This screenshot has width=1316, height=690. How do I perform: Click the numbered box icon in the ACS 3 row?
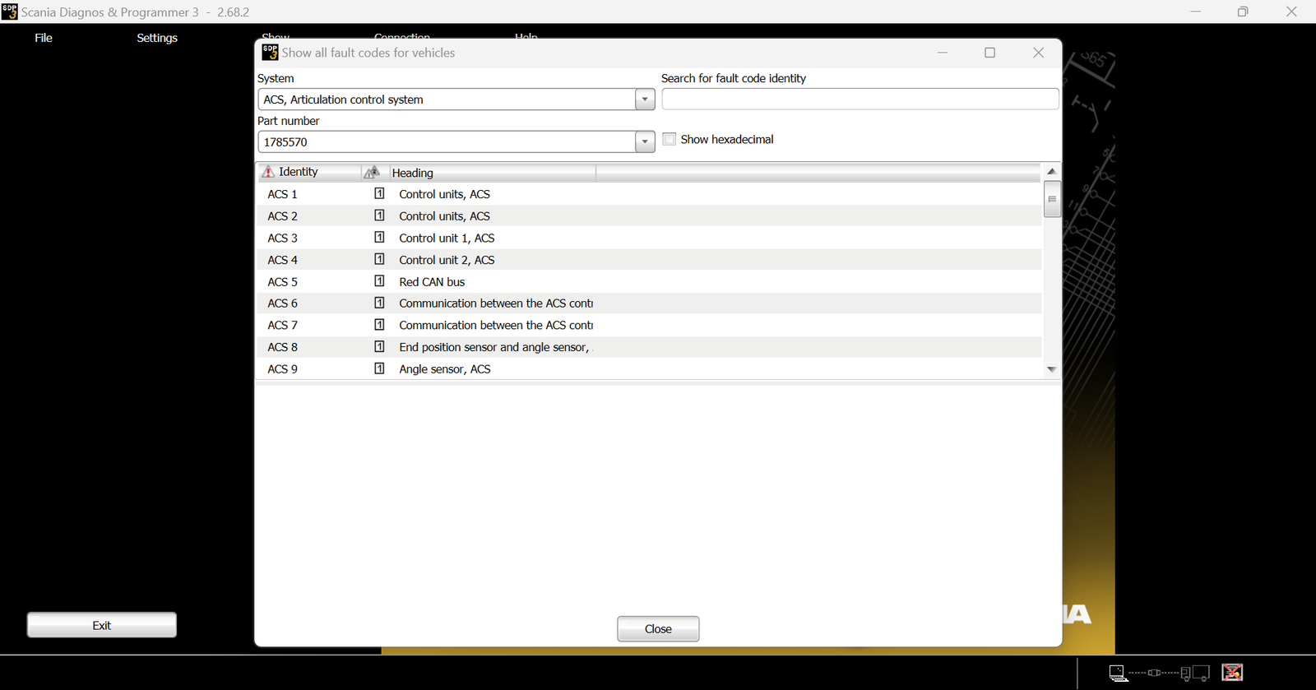379,237
